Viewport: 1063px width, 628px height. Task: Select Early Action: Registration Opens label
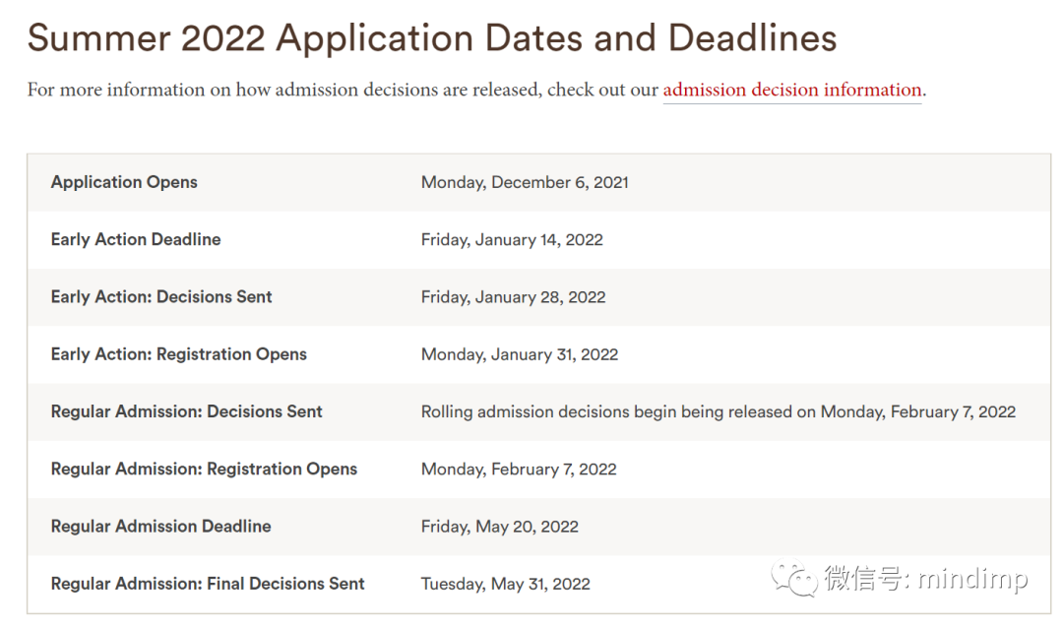pos(179,354)
